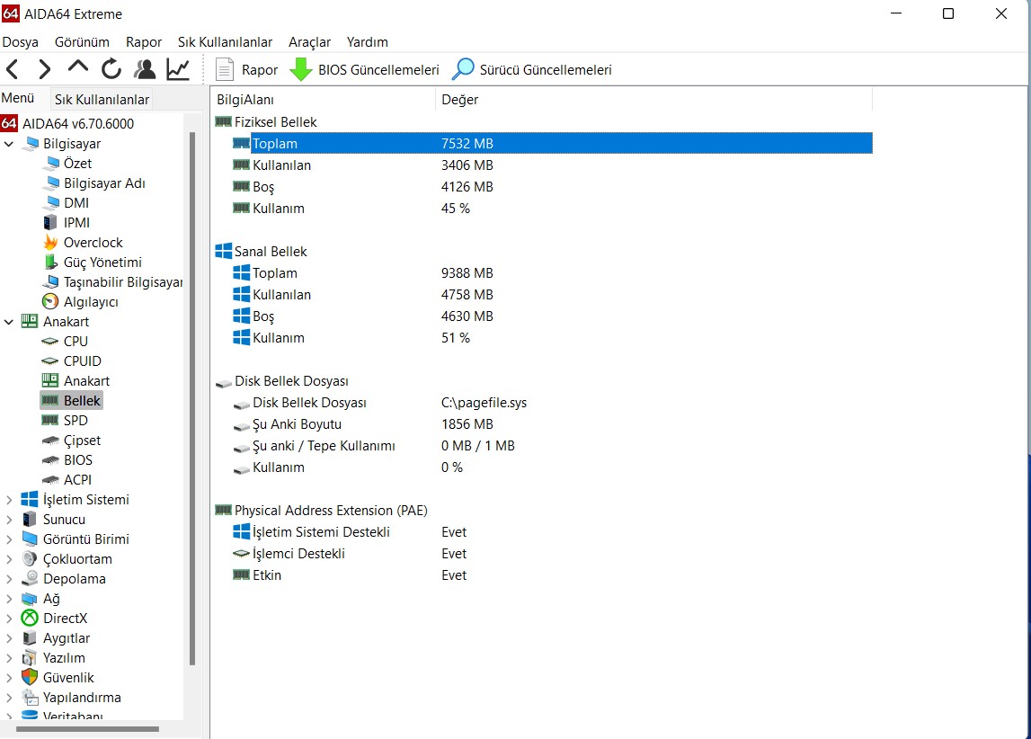Open the IPMI tree icon

tap(50, 222)
